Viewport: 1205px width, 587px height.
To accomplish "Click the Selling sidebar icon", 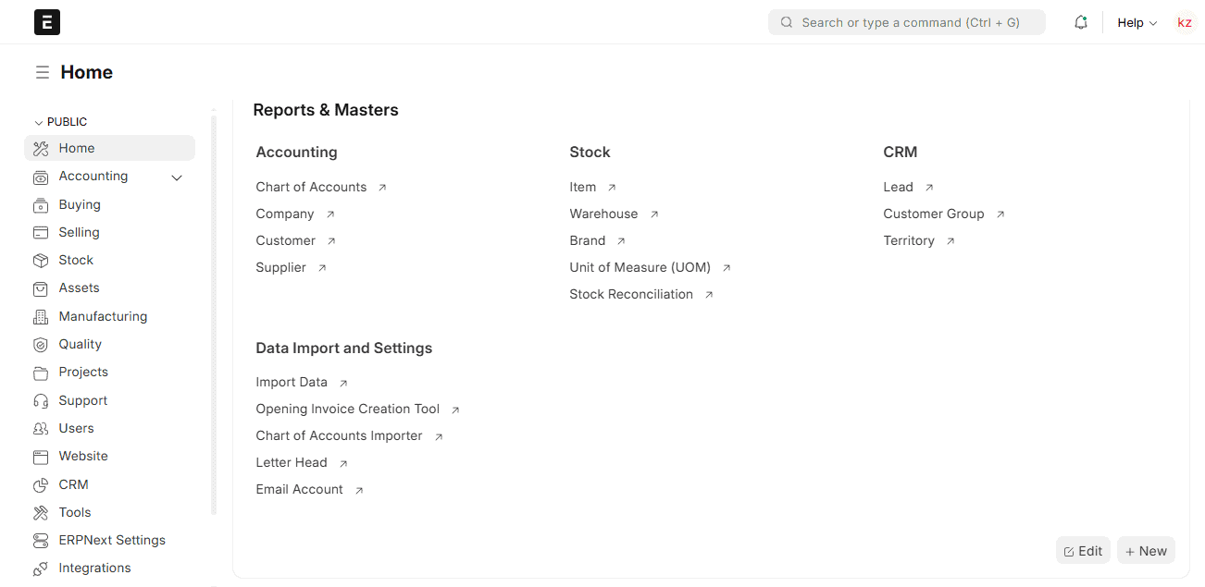I will (x=41, y=232).
